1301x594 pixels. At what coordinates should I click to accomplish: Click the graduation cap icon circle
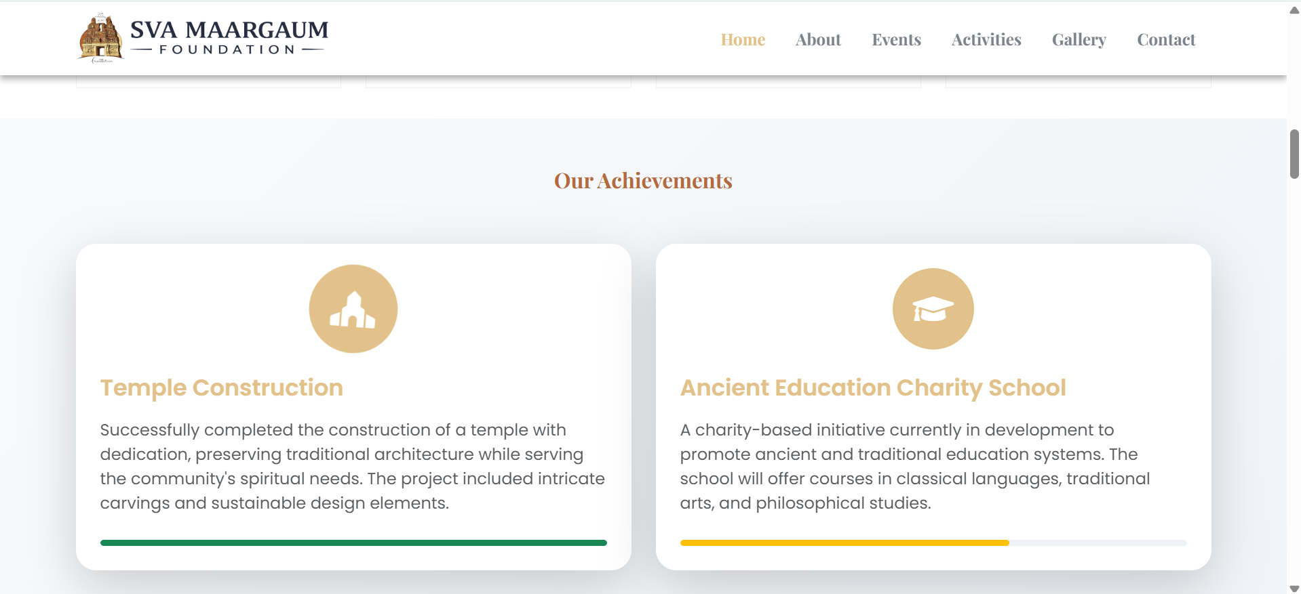click(933, 309)
